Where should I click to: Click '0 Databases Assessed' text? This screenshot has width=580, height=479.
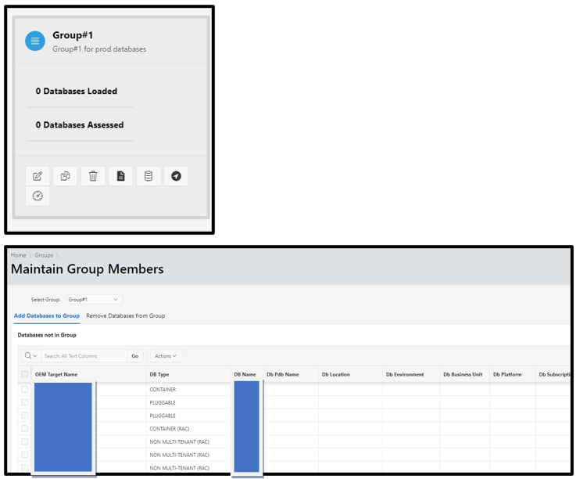pos(80,125)
